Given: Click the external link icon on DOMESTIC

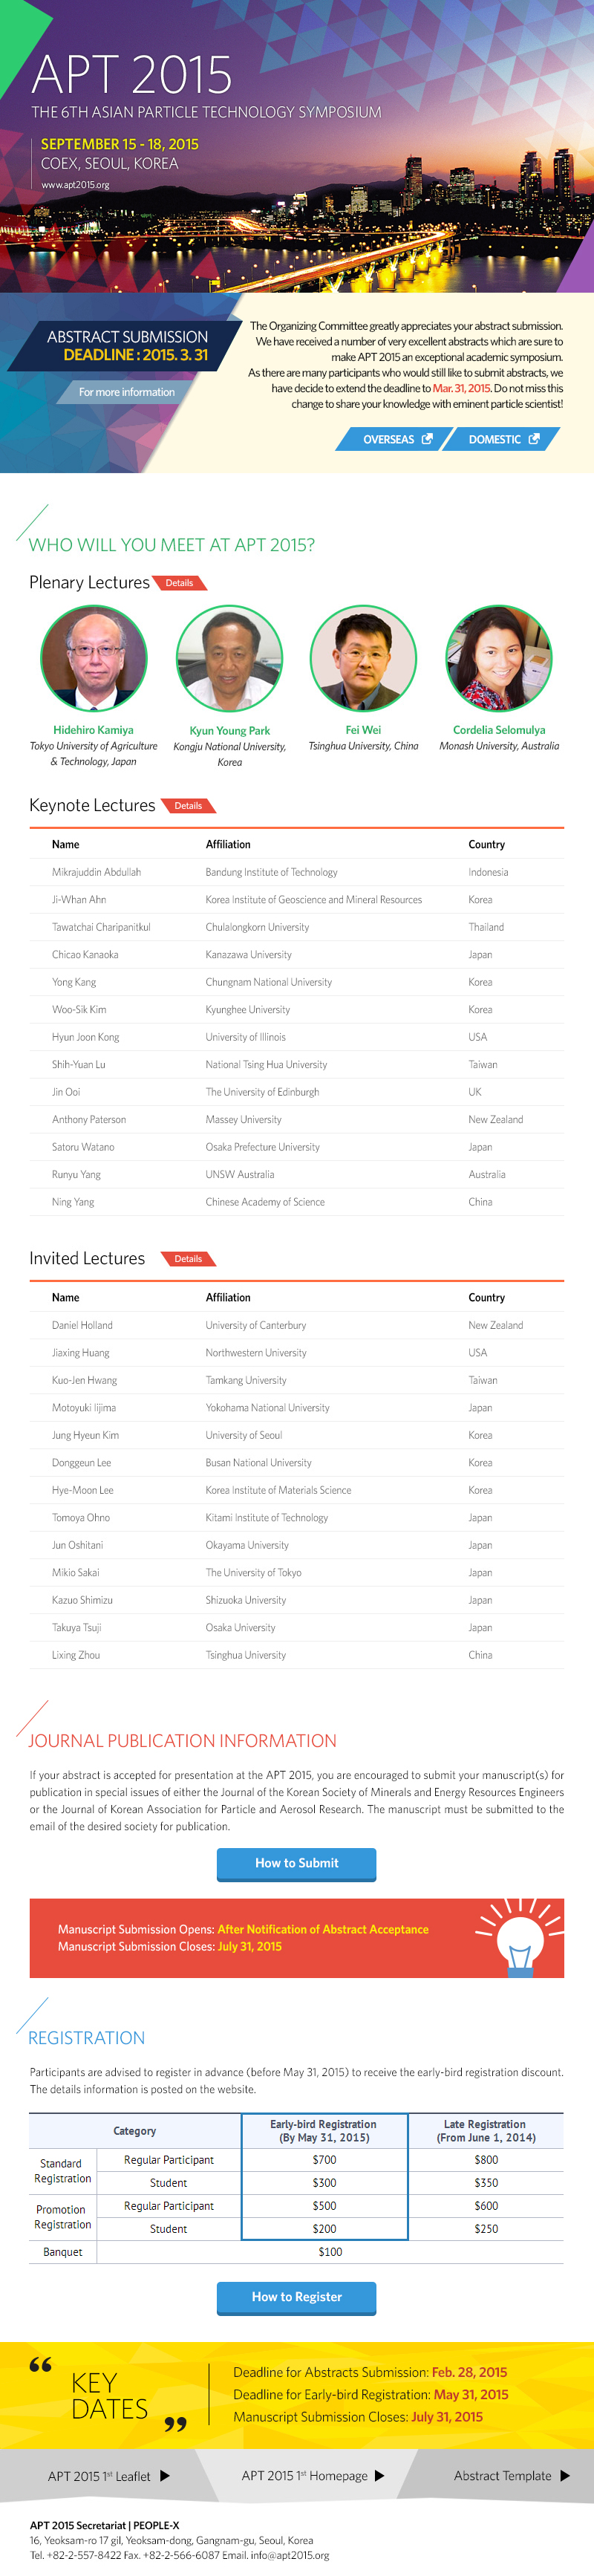Looking at the screenshot, I should tap(534, 439).
